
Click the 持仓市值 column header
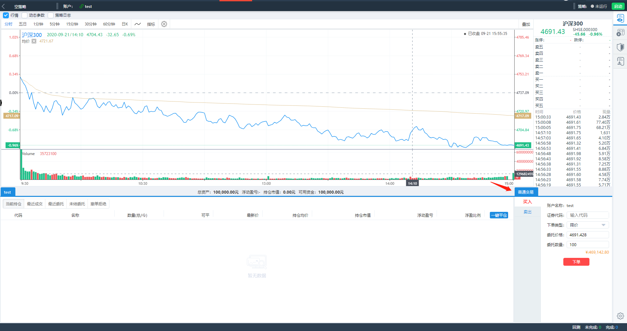click(363, 215)
